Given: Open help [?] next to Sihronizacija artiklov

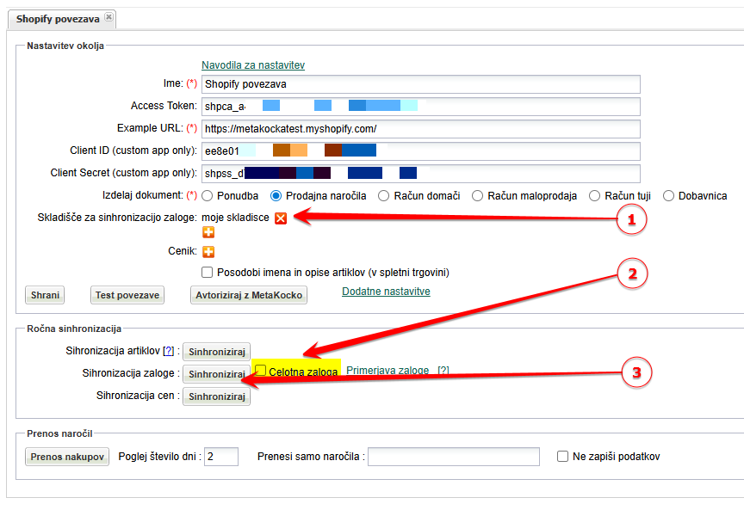Looking at the screenshot, I should (169, 351).
